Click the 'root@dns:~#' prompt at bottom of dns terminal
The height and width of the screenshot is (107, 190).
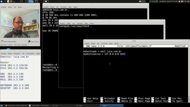click(50, 70)
